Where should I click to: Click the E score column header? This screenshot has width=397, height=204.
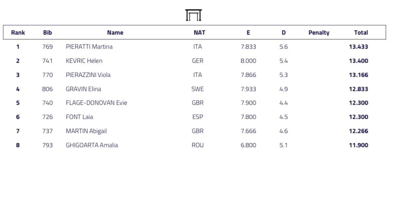(x=248, y=33)
